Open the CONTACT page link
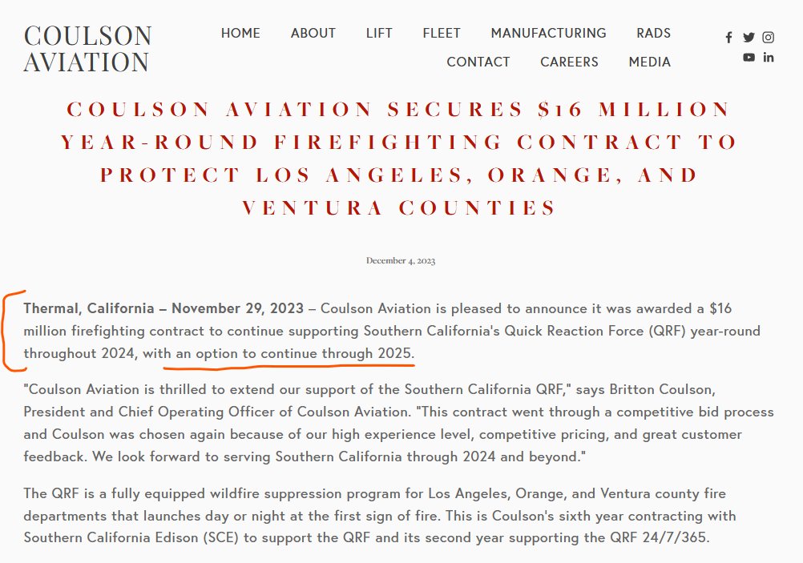The width and height of the screenshot is (803, 563). [478, 62]
